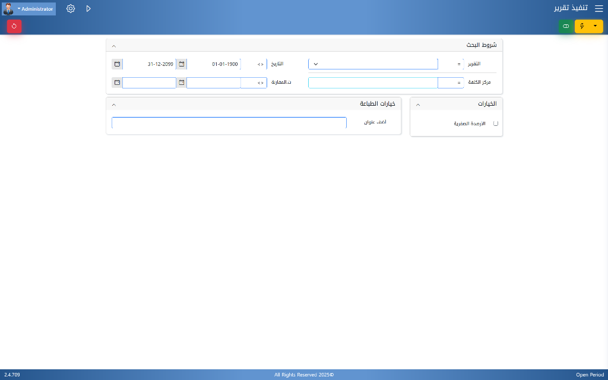The width and height of the screenshot is (608, 380).
Task: Open calendar picker for 01-01-1900 date
Action: click(182, 64)
